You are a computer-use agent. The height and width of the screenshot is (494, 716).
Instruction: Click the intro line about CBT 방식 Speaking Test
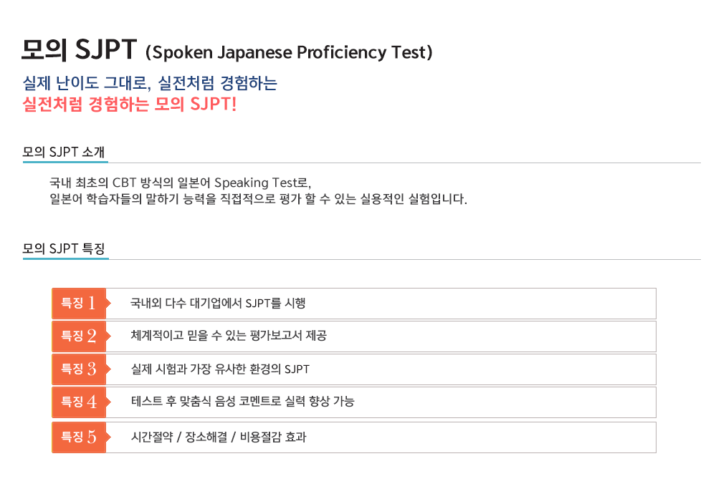pos(181,183)
